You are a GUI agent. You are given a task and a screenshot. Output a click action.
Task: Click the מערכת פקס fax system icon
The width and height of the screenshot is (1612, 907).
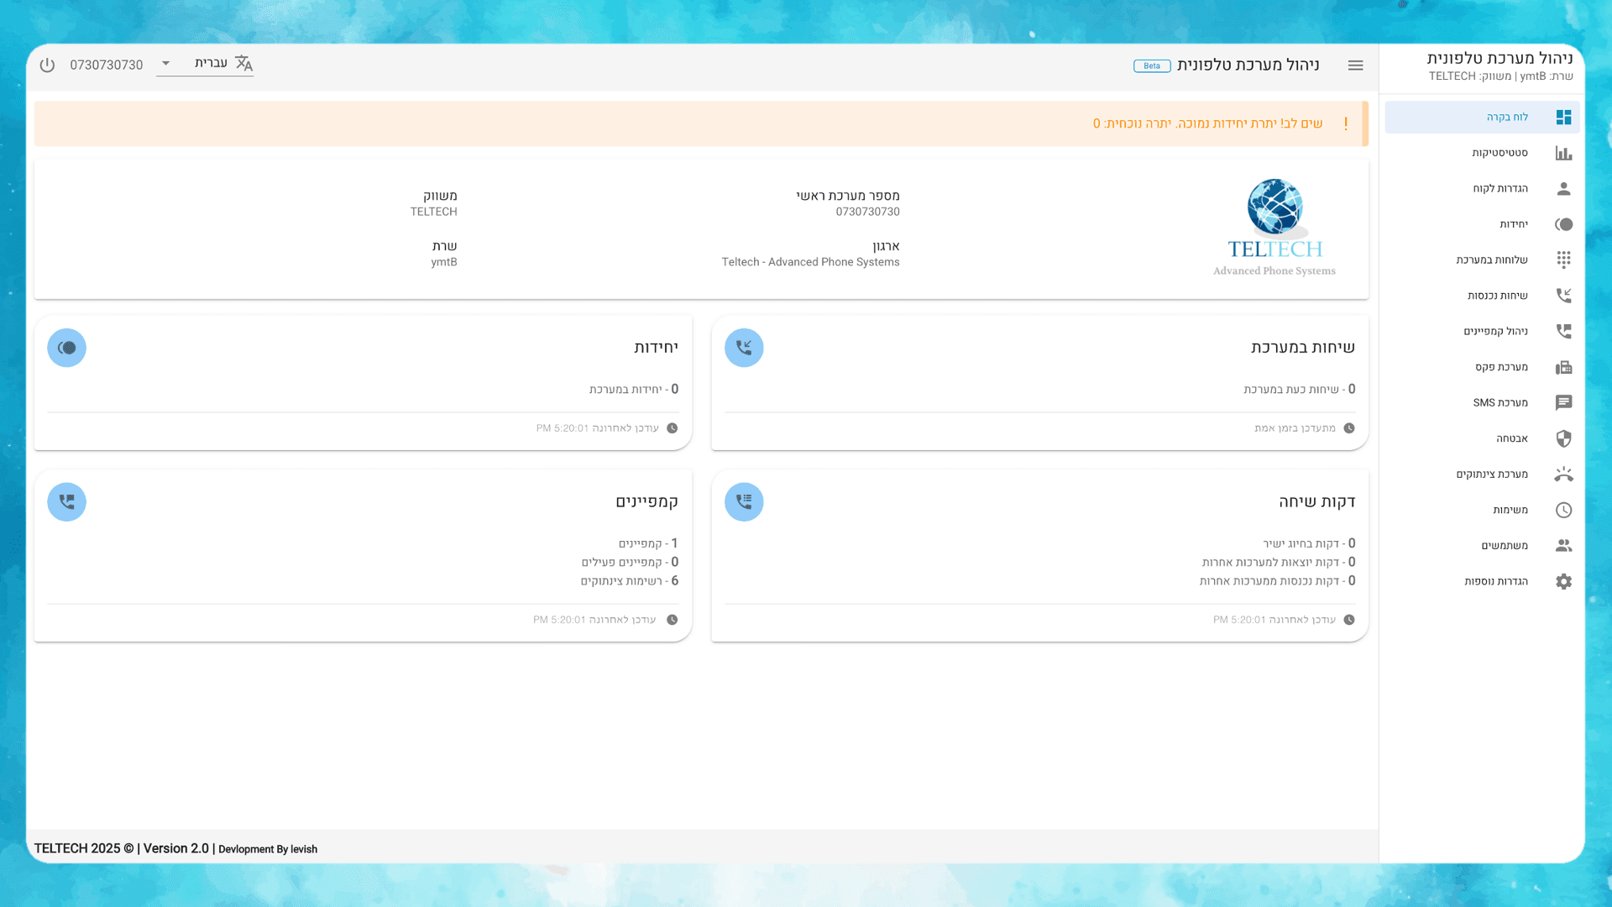point(1562,367)
